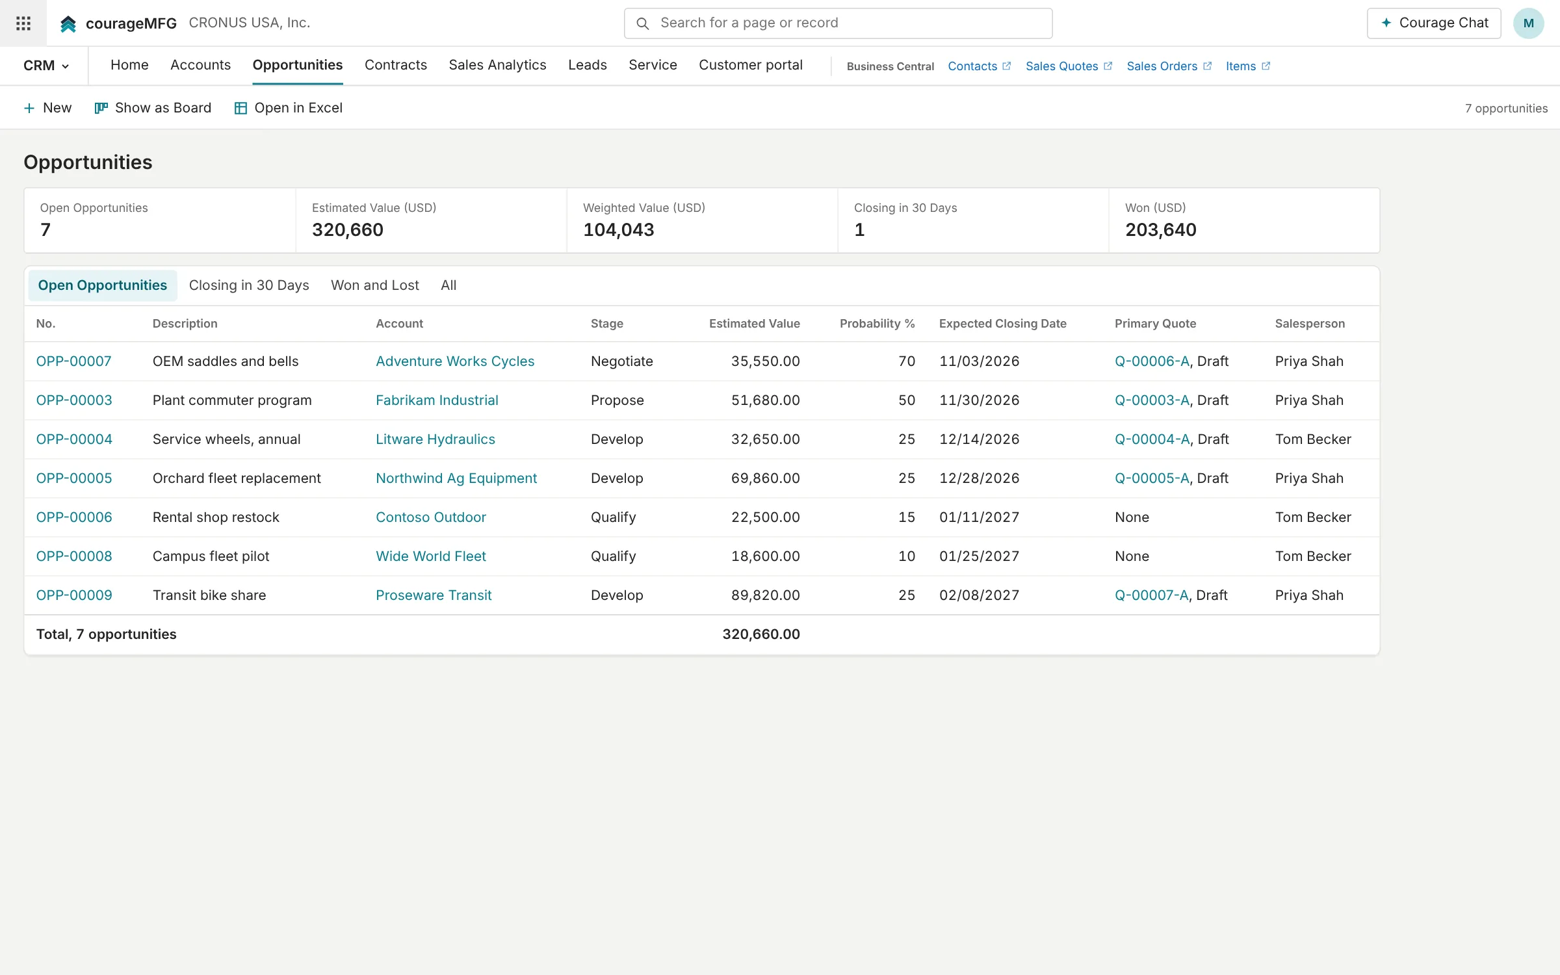Open the Leads menu item

coord(588,65)
